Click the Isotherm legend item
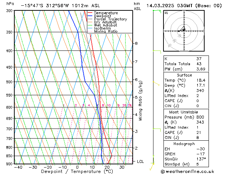The height and width of the screenshot is (174, 225). click(103, 28)
